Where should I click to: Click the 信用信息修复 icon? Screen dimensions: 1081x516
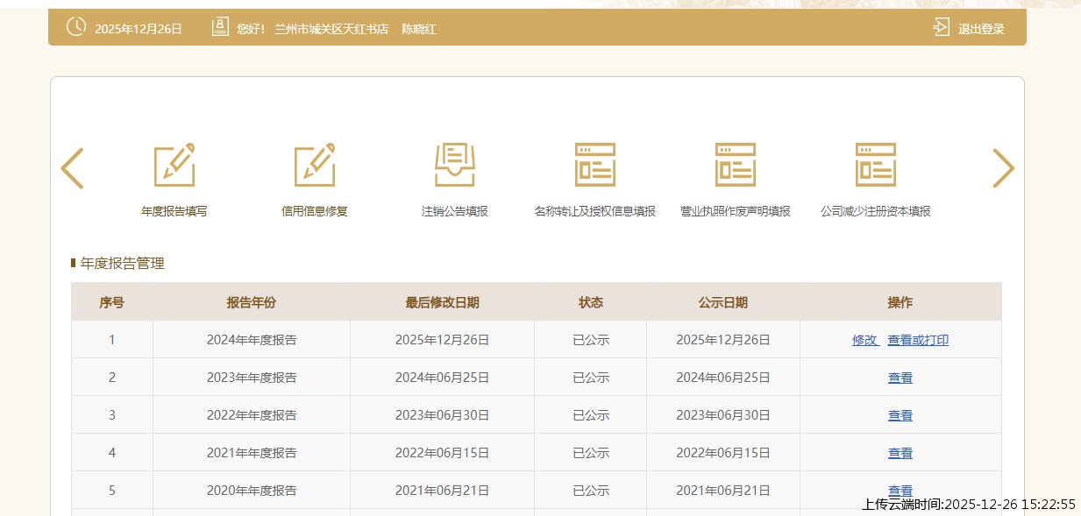(x=314, y=165)
